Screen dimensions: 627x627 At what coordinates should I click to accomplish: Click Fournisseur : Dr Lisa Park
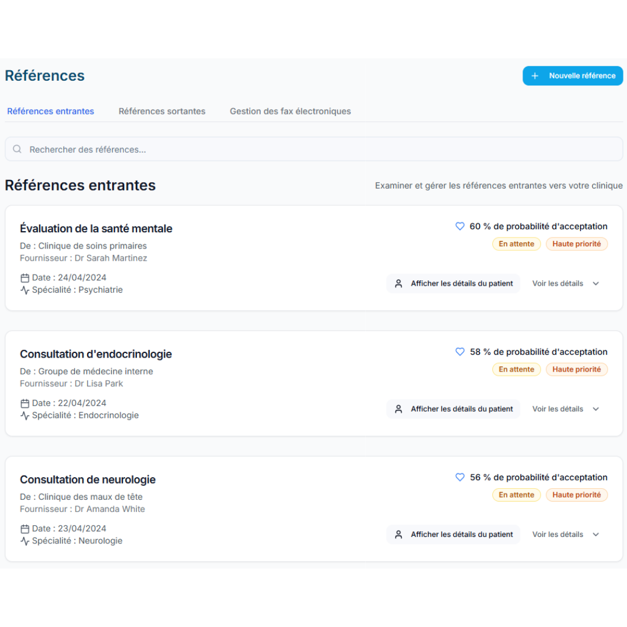71,384
